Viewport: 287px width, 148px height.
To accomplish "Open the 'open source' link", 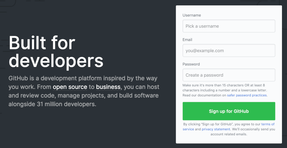I will (x=70, y=87).
